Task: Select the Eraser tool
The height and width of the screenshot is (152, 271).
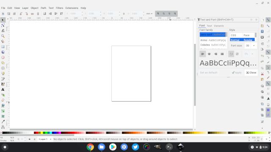Action: coord(3,100)
